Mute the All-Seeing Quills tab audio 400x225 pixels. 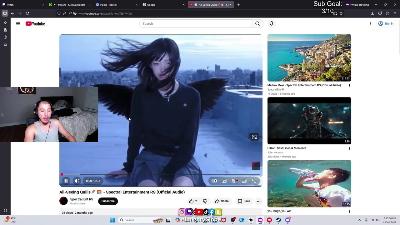point(196,5)
